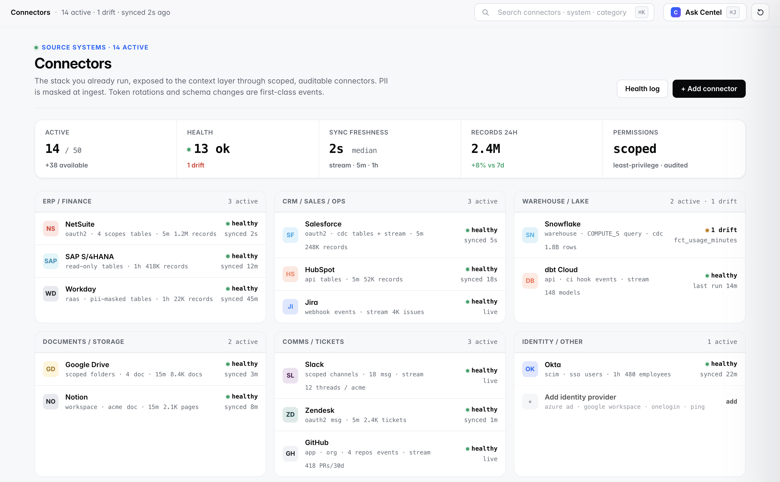The image size is (780, 482).
Task: Open the Health log
Action: click(x=642, y=89)
